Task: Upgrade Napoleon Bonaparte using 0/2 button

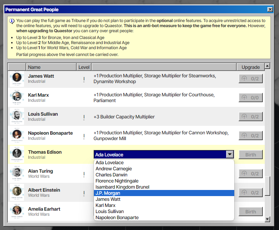Action: (x=251, y=136)
